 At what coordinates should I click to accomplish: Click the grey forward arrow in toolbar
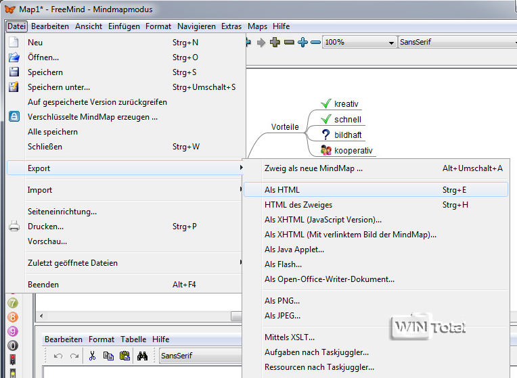[261, 43]
